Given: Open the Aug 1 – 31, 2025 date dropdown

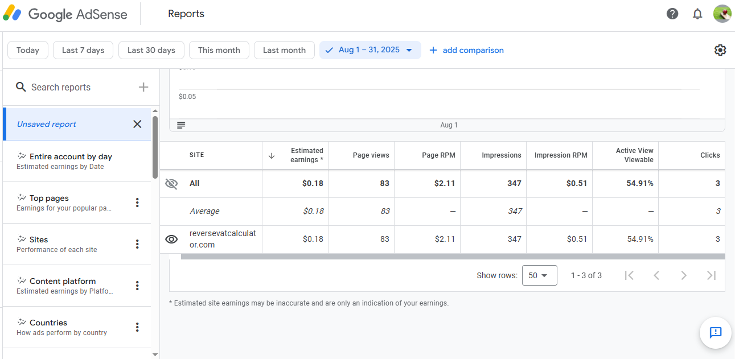Looking at the screenshot, I should pos(370,50).
